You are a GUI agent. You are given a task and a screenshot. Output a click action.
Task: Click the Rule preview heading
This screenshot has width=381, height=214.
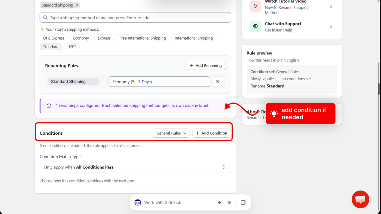[x=259, y=53]
